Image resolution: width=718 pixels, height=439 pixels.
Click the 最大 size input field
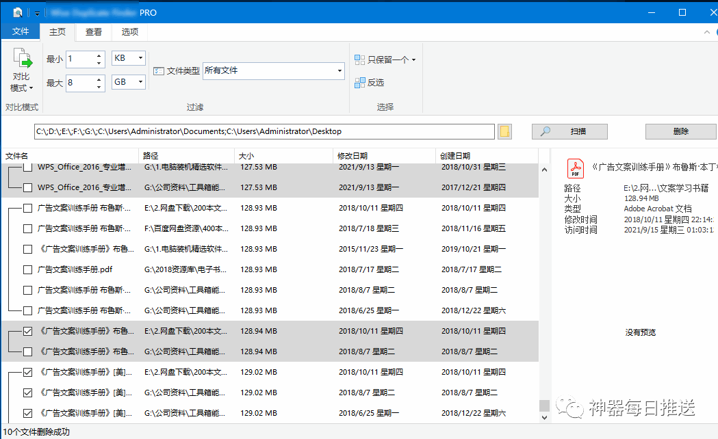click(x=81, y=83)
